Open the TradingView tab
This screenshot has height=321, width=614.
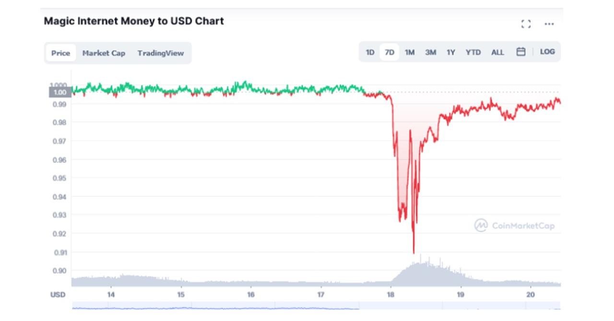pos(161,53)
